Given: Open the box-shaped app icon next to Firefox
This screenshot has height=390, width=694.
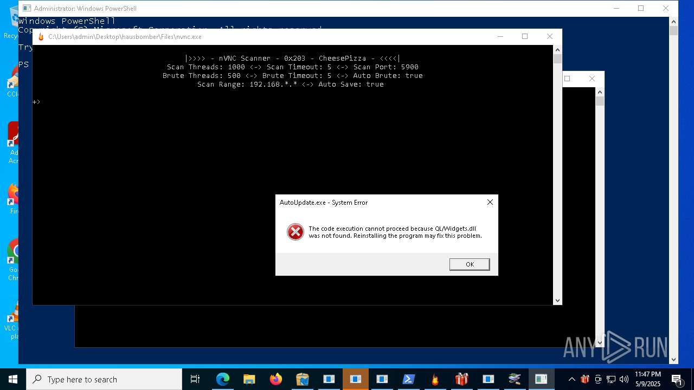Looking at the screenshot, I should coord(303,379).
